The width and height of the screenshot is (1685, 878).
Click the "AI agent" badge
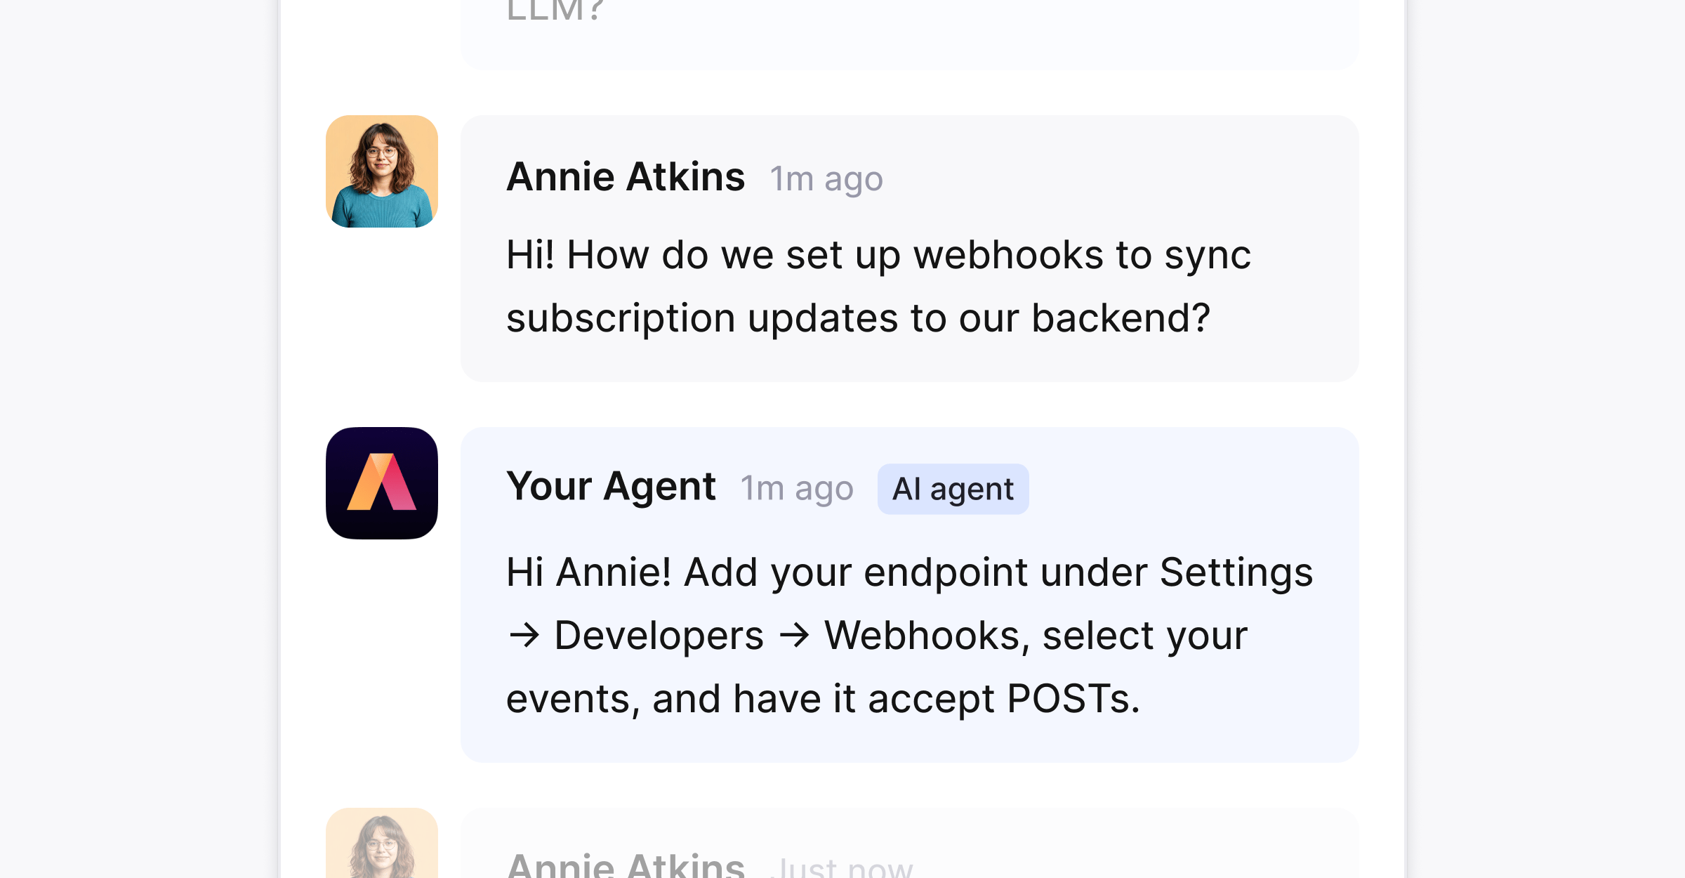[x=953, y=489]
